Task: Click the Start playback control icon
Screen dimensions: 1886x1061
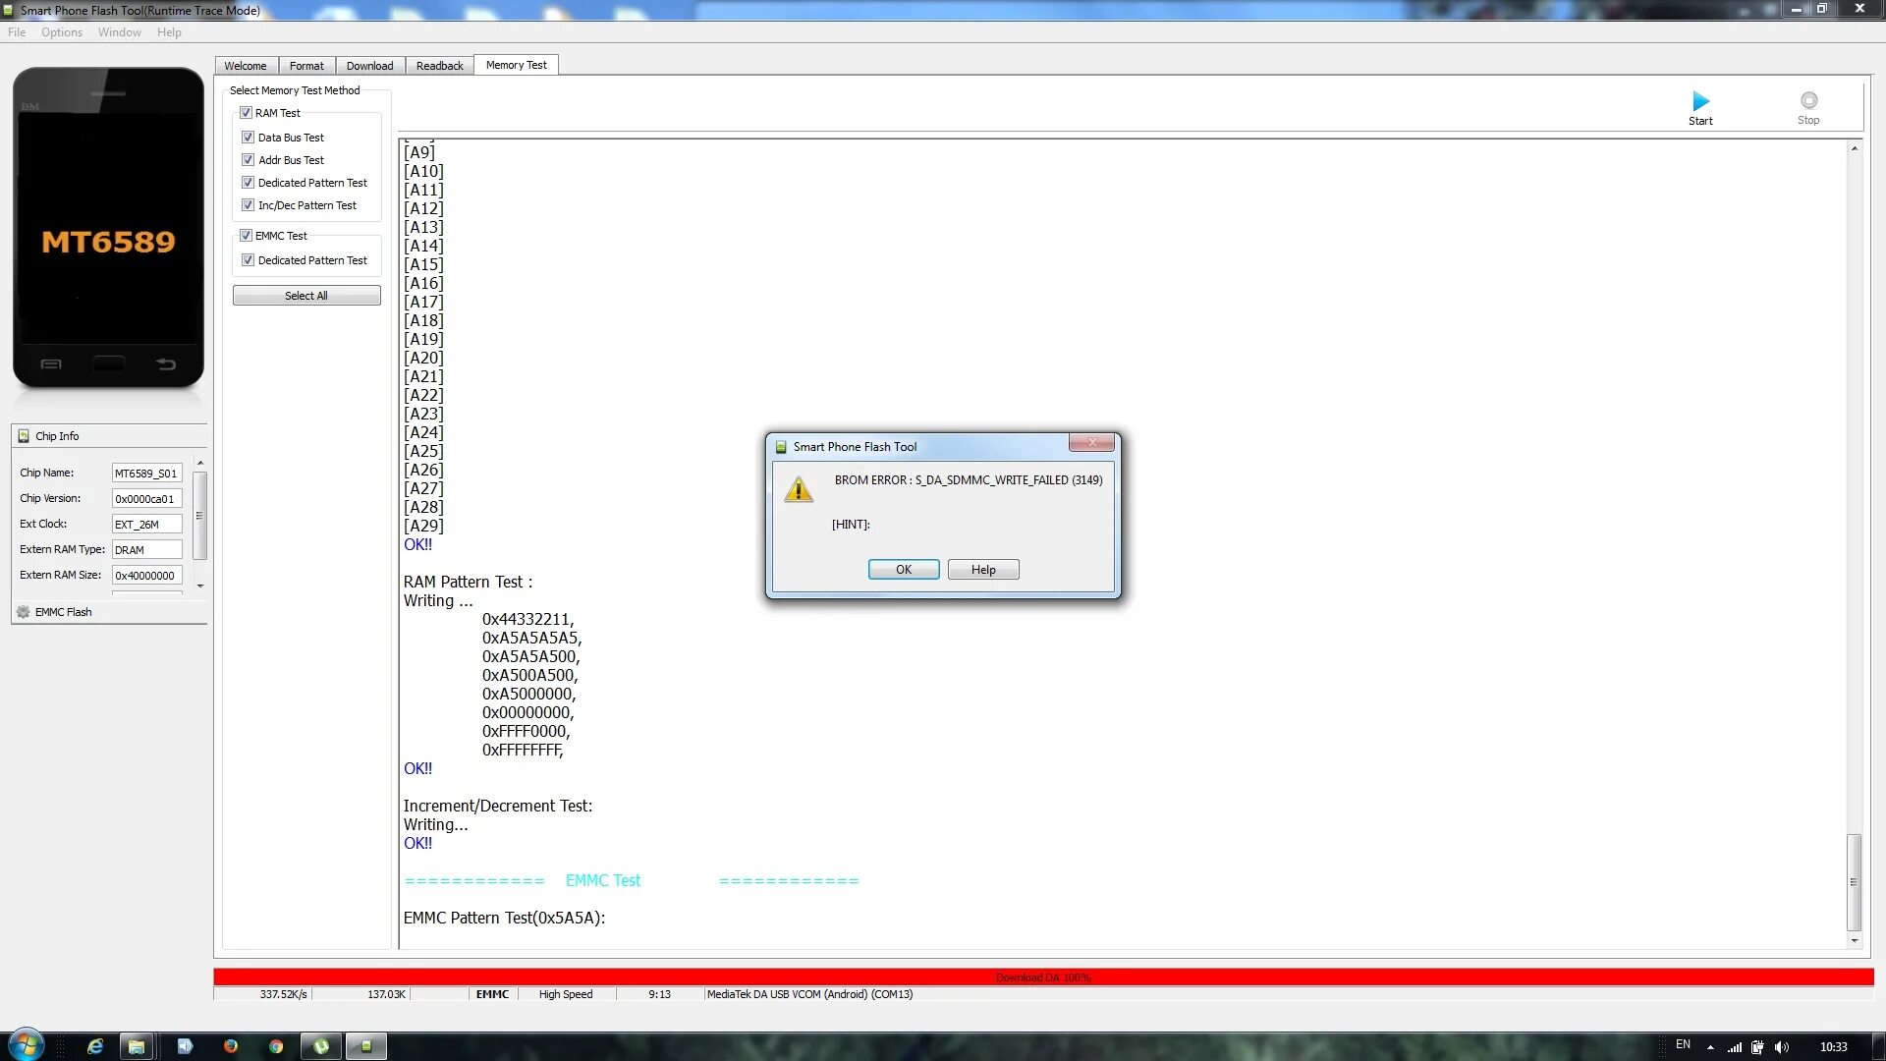Action: coord(1700,101)
